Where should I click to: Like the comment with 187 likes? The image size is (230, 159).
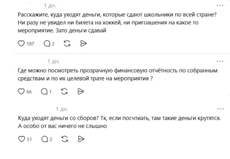(21, 44)
